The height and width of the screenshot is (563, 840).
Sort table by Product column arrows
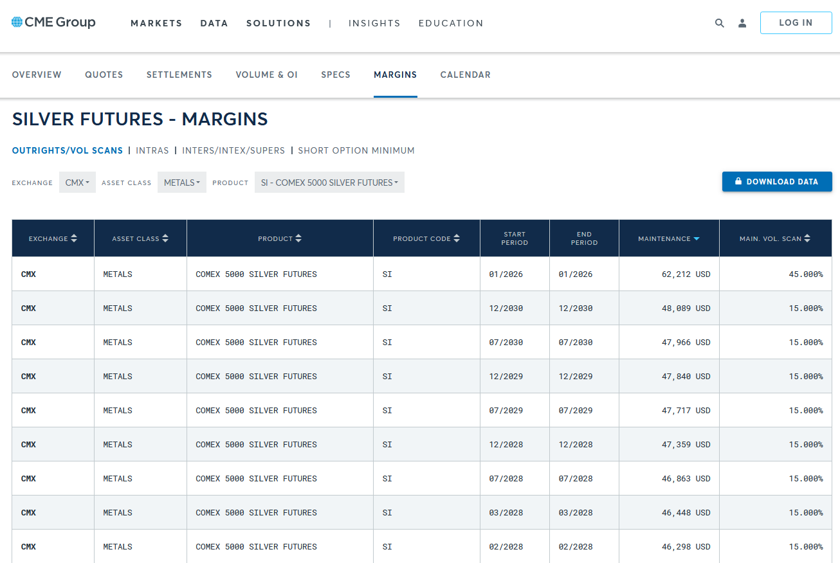pyautogui.click(x=298, y=238)
